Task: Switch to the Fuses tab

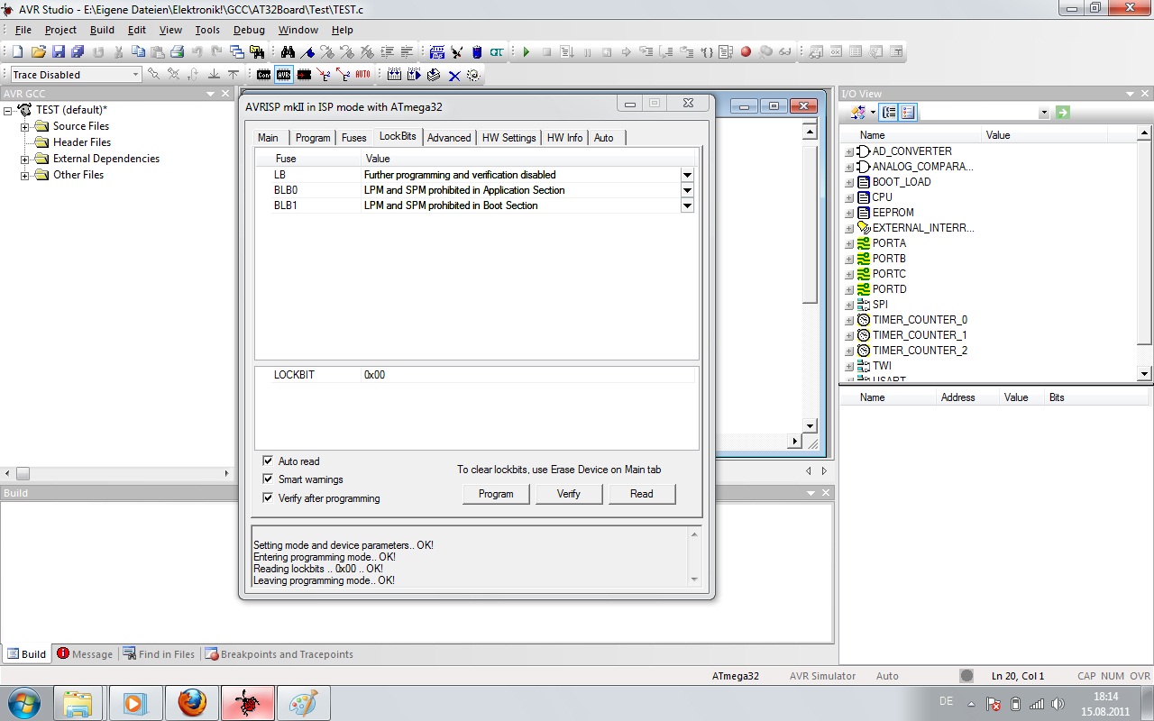Action: (353, 138)
